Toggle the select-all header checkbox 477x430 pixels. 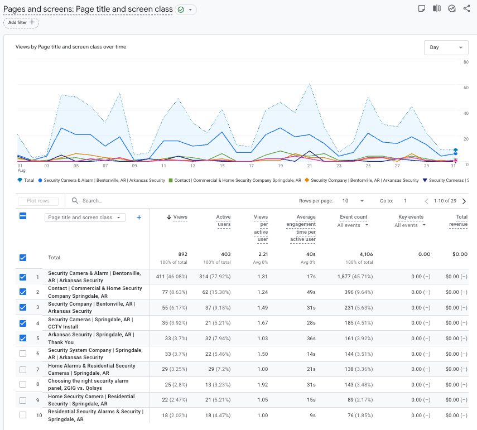tap(23, 216)
